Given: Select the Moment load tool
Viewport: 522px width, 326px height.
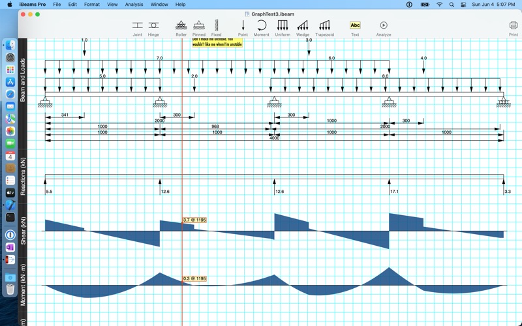Looking at the screenshot, I should tap(262, 28).
